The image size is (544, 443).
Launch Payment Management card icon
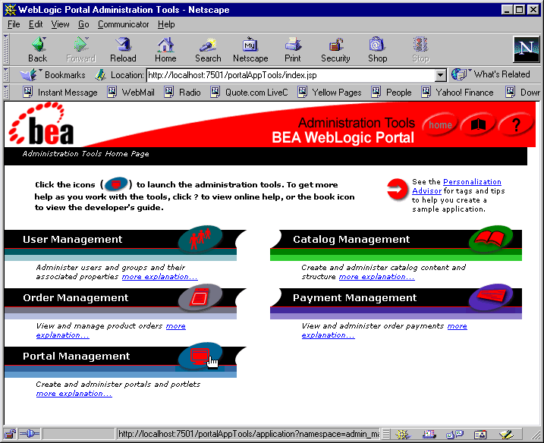(491, 297)
